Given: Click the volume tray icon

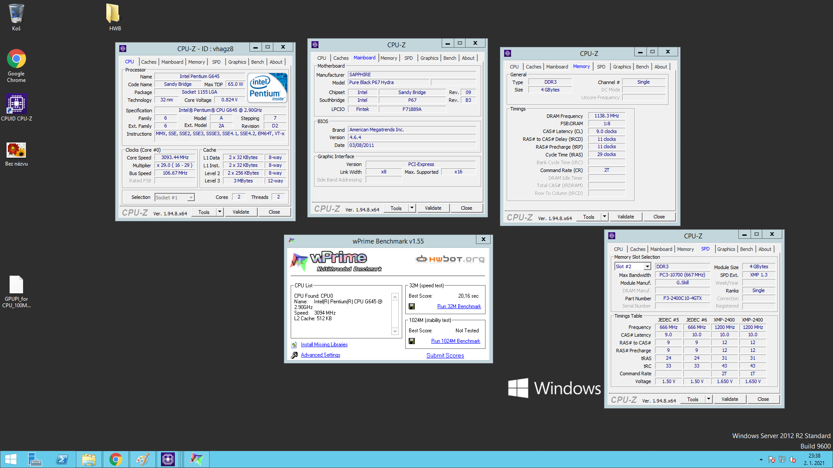Looking at the screenshot, I should tap(793, 460).
